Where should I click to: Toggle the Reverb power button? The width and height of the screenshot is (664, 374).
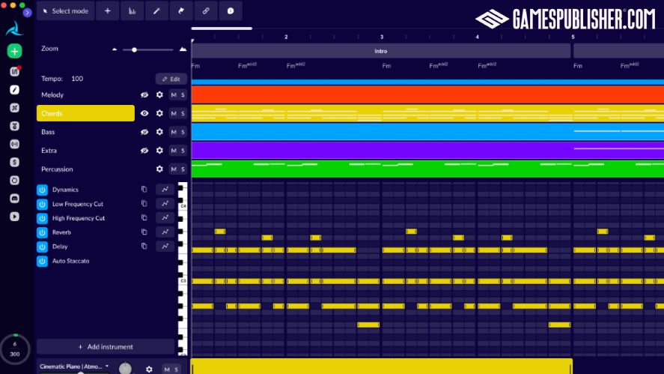(42, 232)
